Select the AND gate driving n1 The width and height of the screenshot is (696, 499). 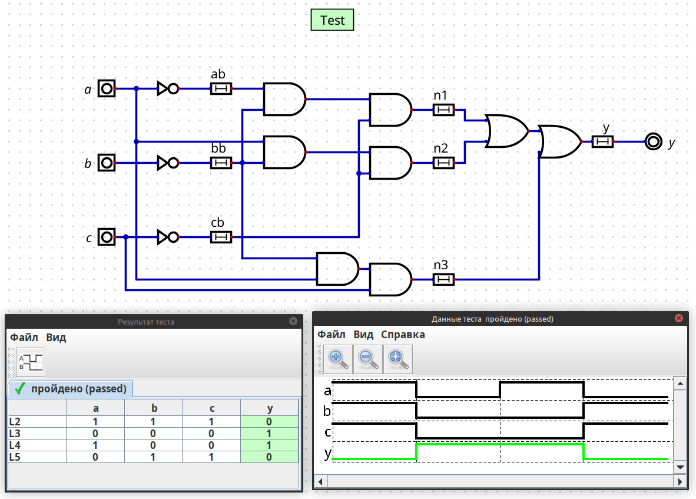390,110
